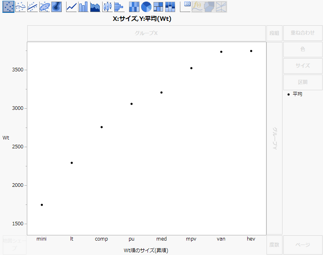Select the Box Plot icon
Viewport: 323px width, 255px height.
[x=107, y=7]
